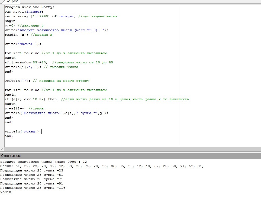Click the 'Program Rick_and_Morty;' line

(29, 7)
